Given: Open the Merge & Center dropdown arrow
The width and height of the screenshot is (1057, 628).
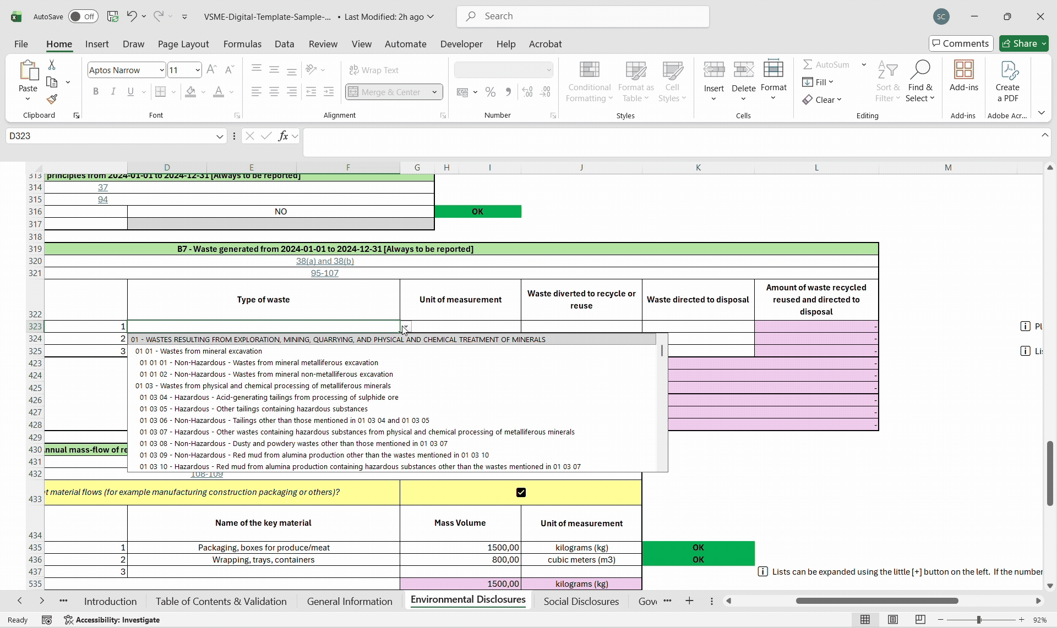Looking at the screenshot, I should click(435, 92).
